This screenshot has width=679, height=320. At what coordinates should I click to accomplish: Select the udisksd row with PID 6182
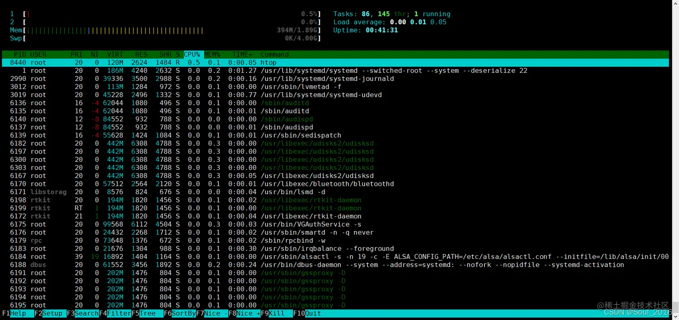(335, 143)
